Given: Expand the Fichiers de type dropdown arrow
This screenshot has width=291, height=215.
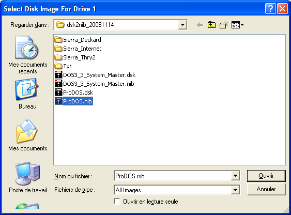Looking at the screenshot, I should click(x=235, y=190).
